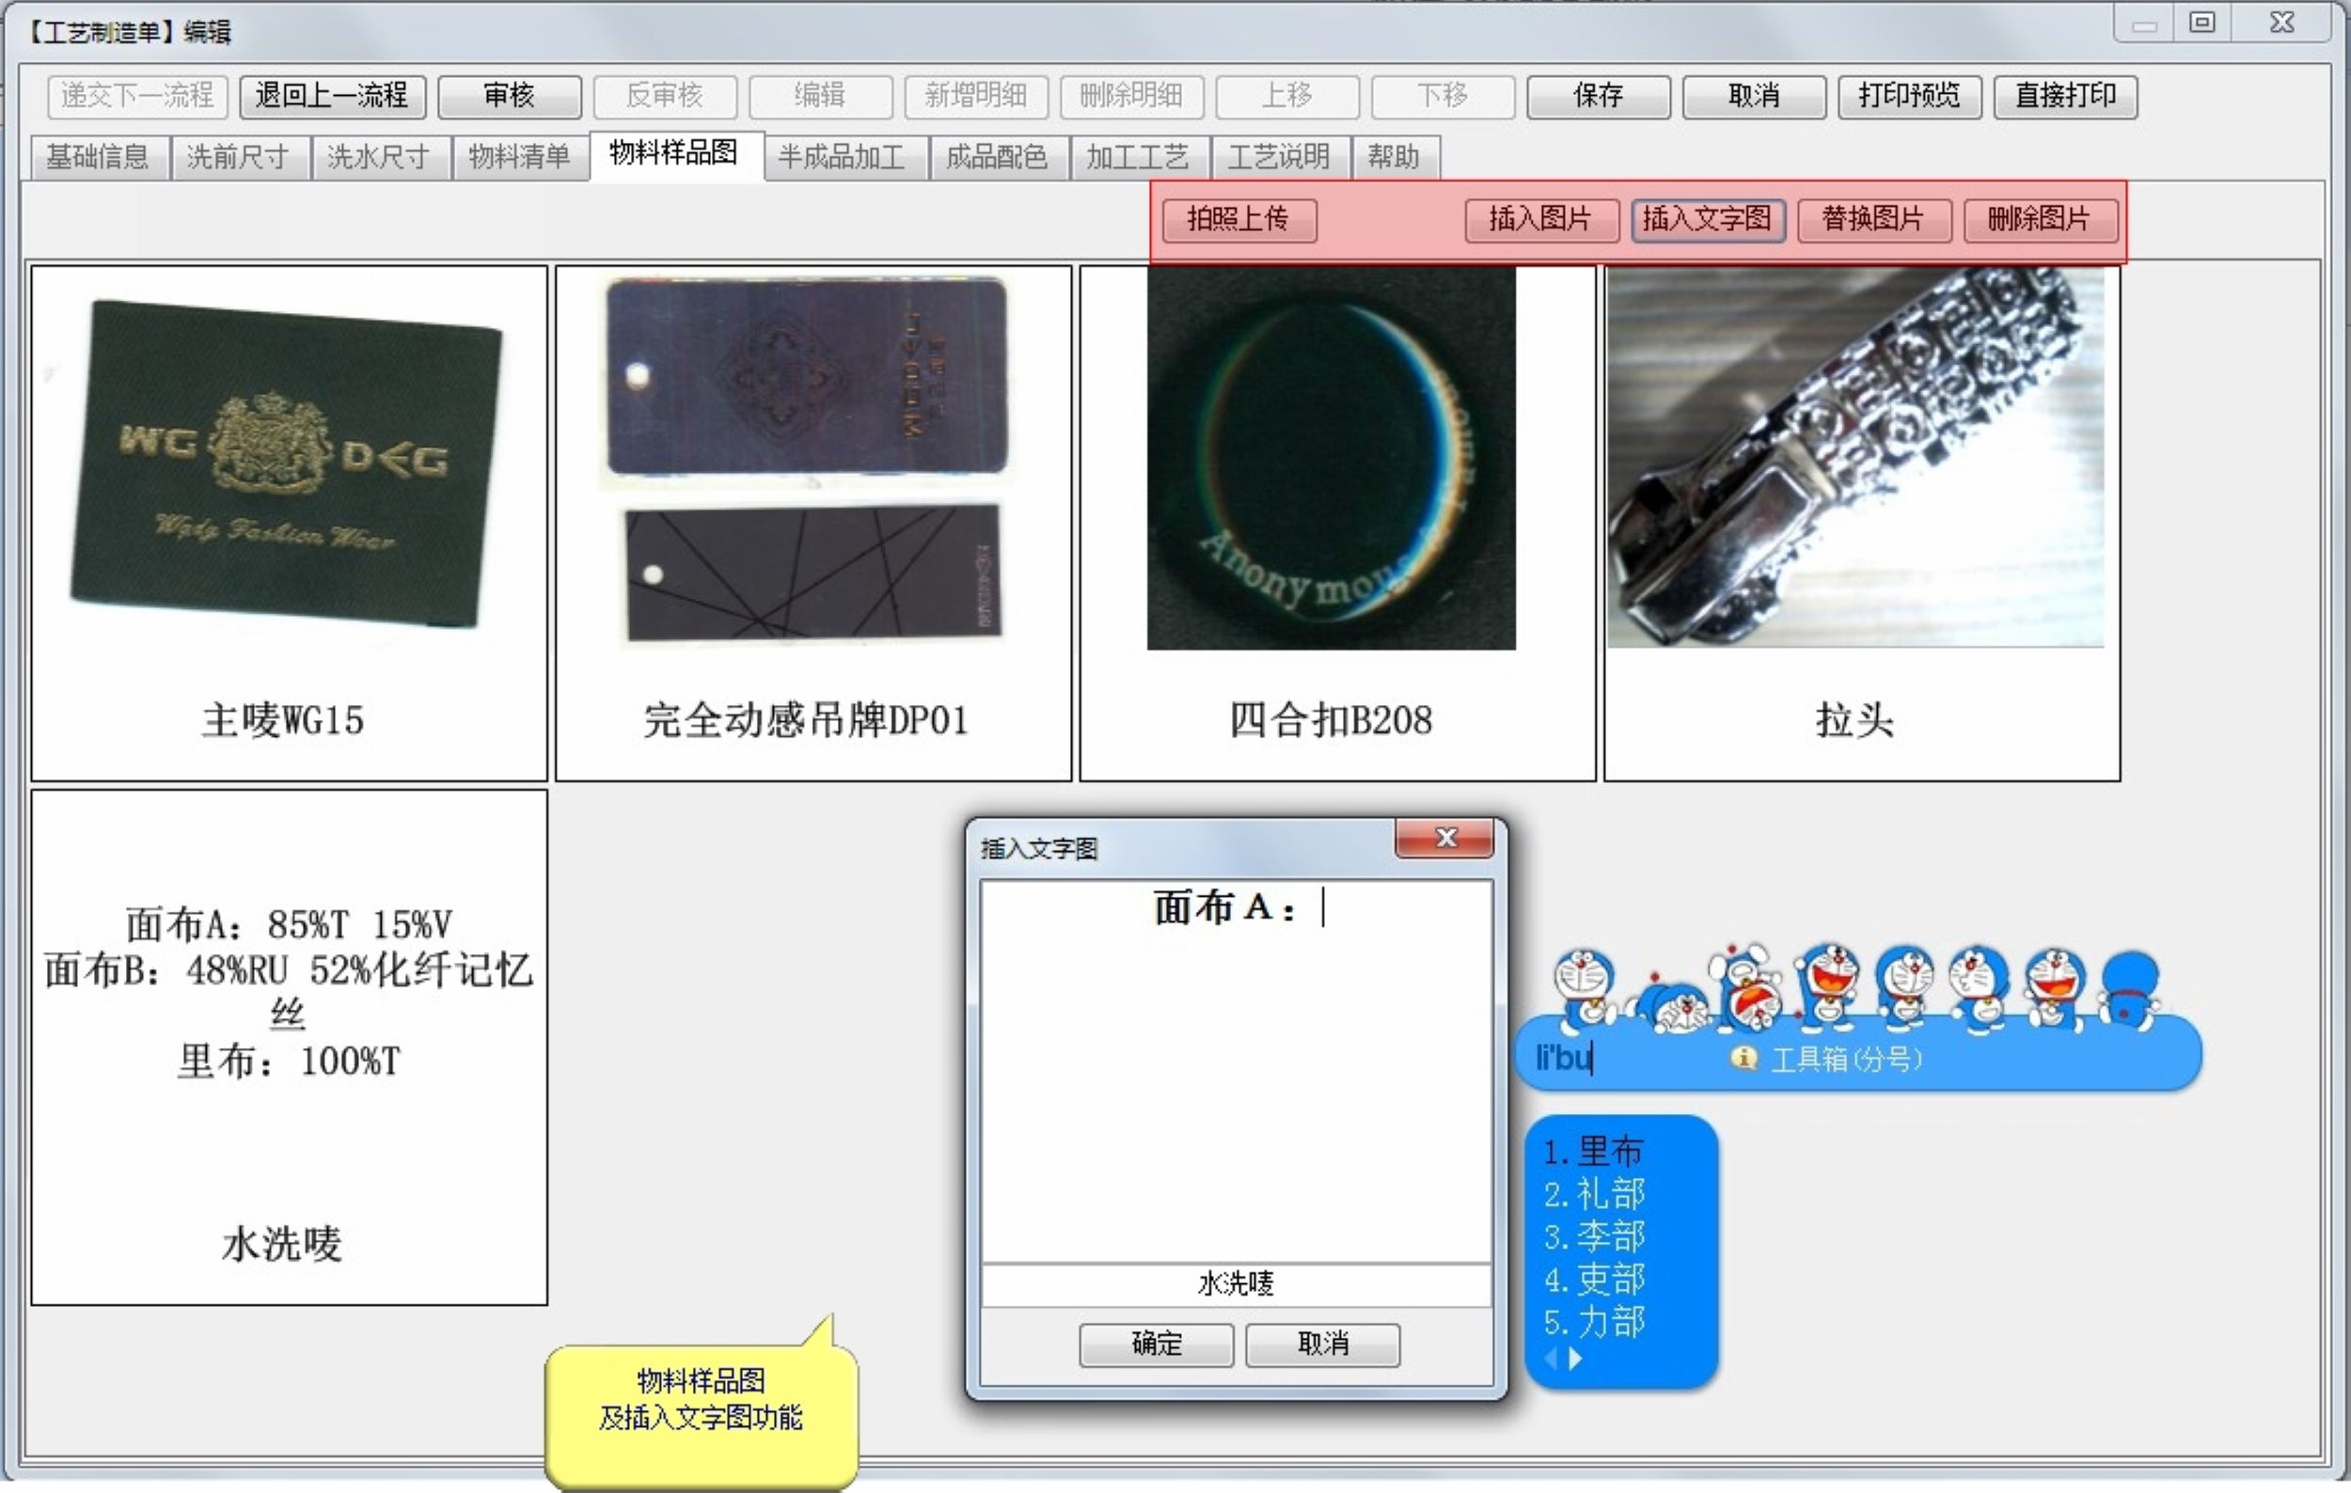This screenshot has height=1493, width=2351.
Task: Click 确定 in the insert text dialog
Action: click(1156, 1344)
